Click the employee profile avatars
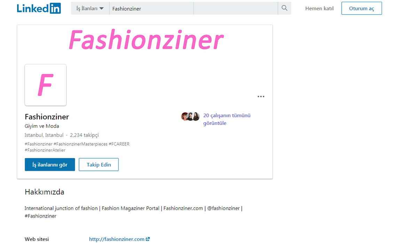This screenshot has width=397, height=243. (x=190, y=116)
